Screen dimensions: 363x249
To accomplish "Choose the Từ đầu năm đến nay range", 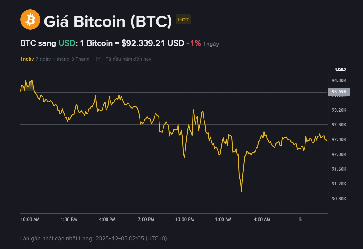I will (128, 59).
